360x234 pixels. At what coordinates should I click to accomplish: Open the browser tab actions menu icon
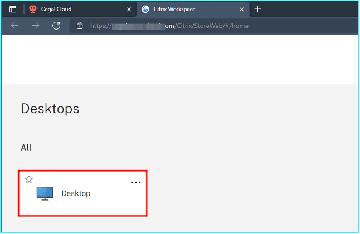click(13, 9)
